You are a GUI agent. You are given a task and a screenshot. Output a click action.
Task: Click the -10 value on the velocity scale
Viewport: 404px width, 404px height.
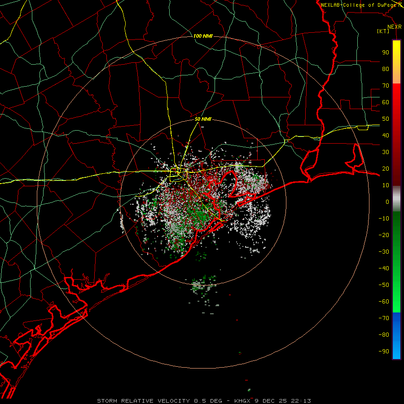(x=384, y=219)
